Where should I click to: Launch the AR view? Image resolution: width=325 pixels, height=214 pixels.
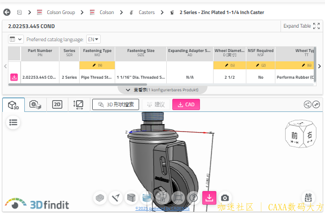309,198
